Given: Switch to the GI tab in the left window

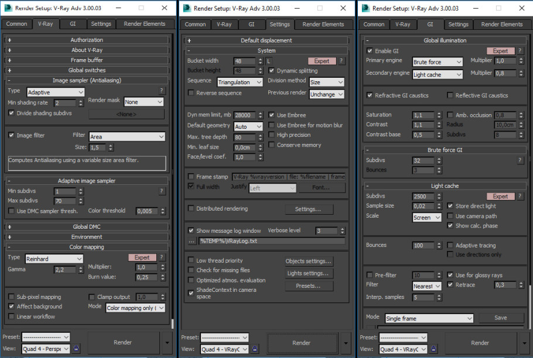Looking at the screenshot, I should (73, 24).
